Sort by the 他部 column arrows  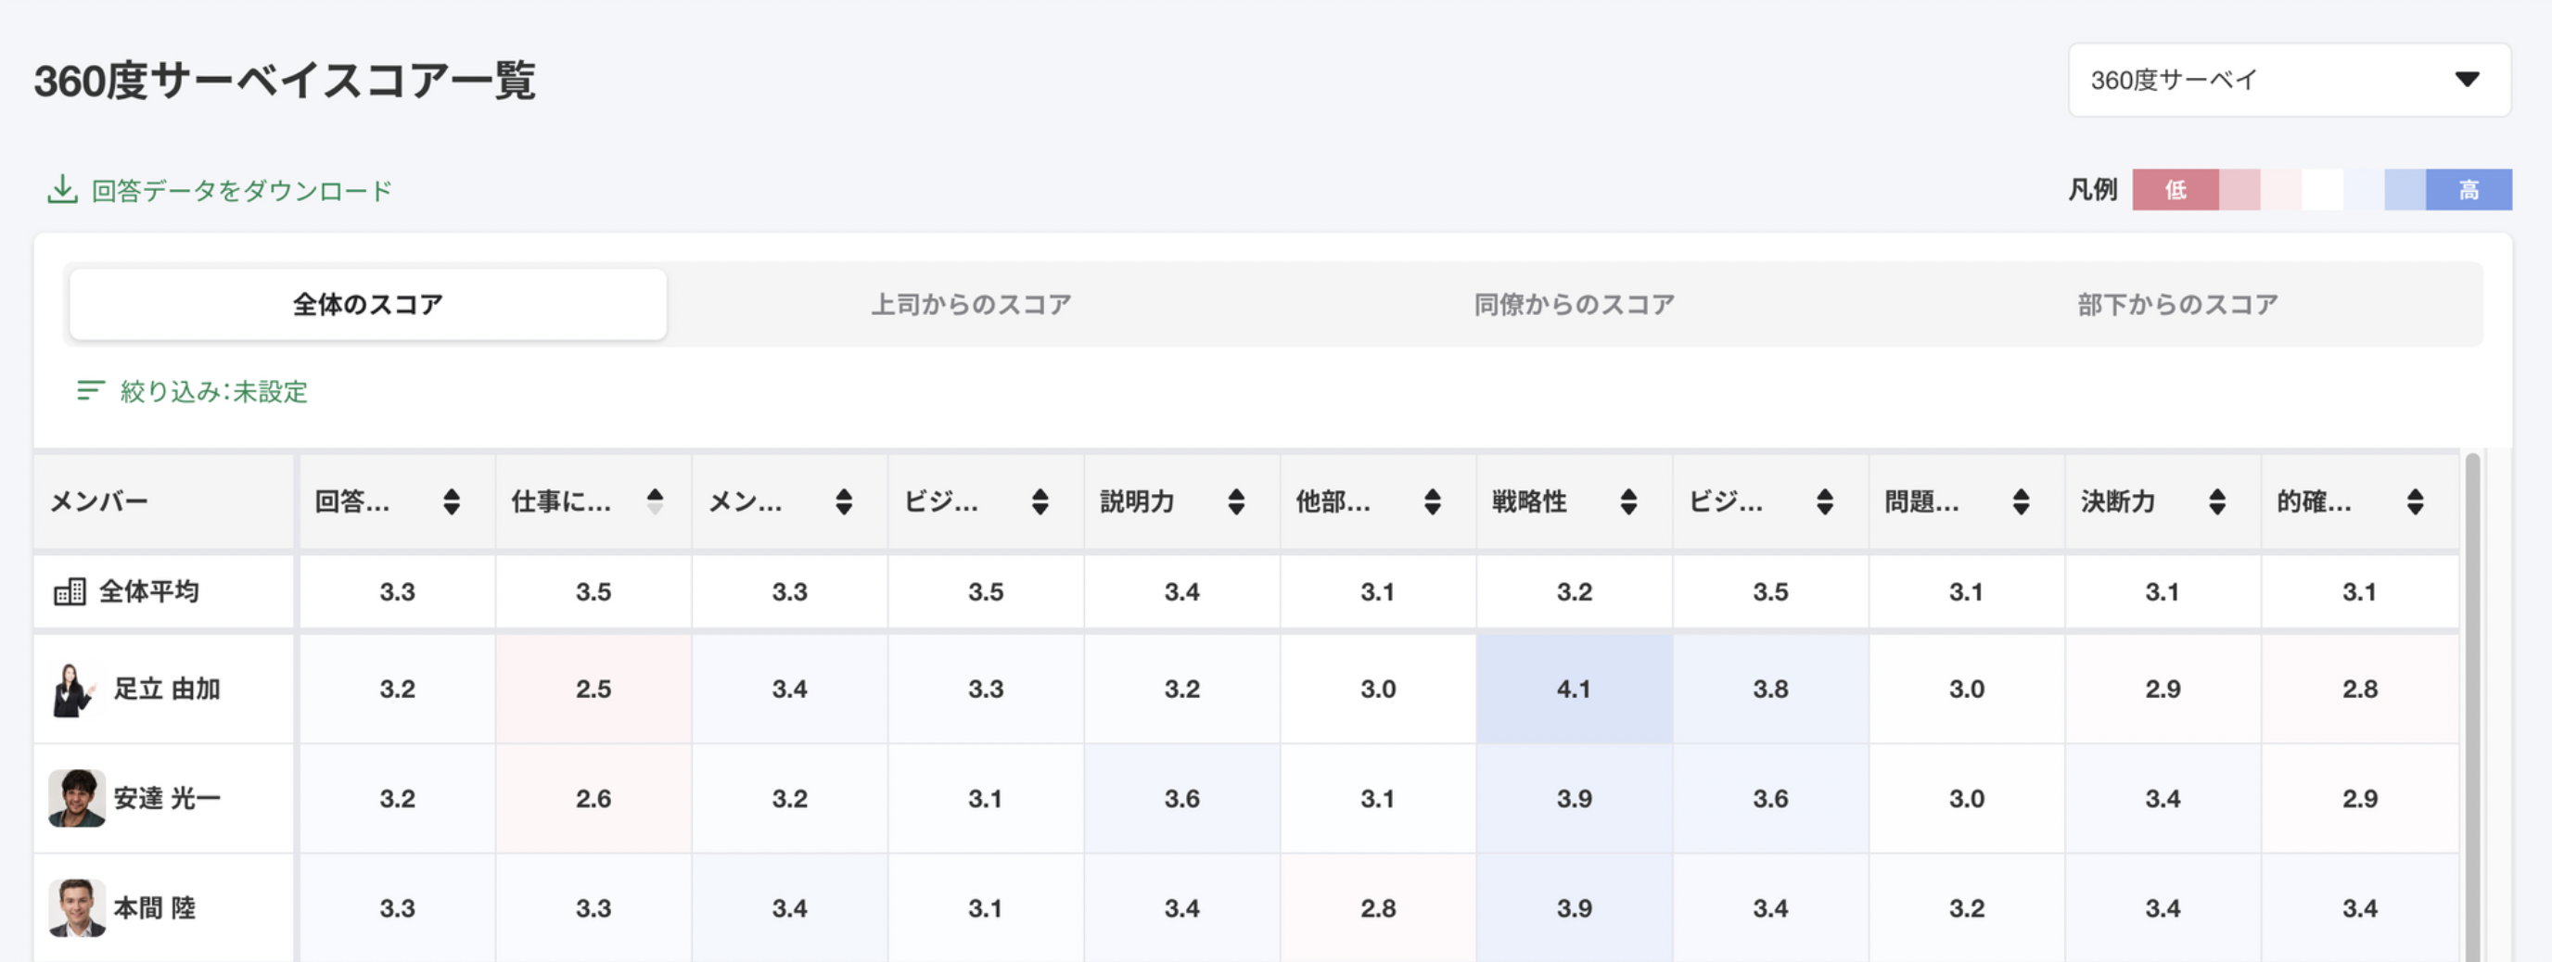(1433, 501)
